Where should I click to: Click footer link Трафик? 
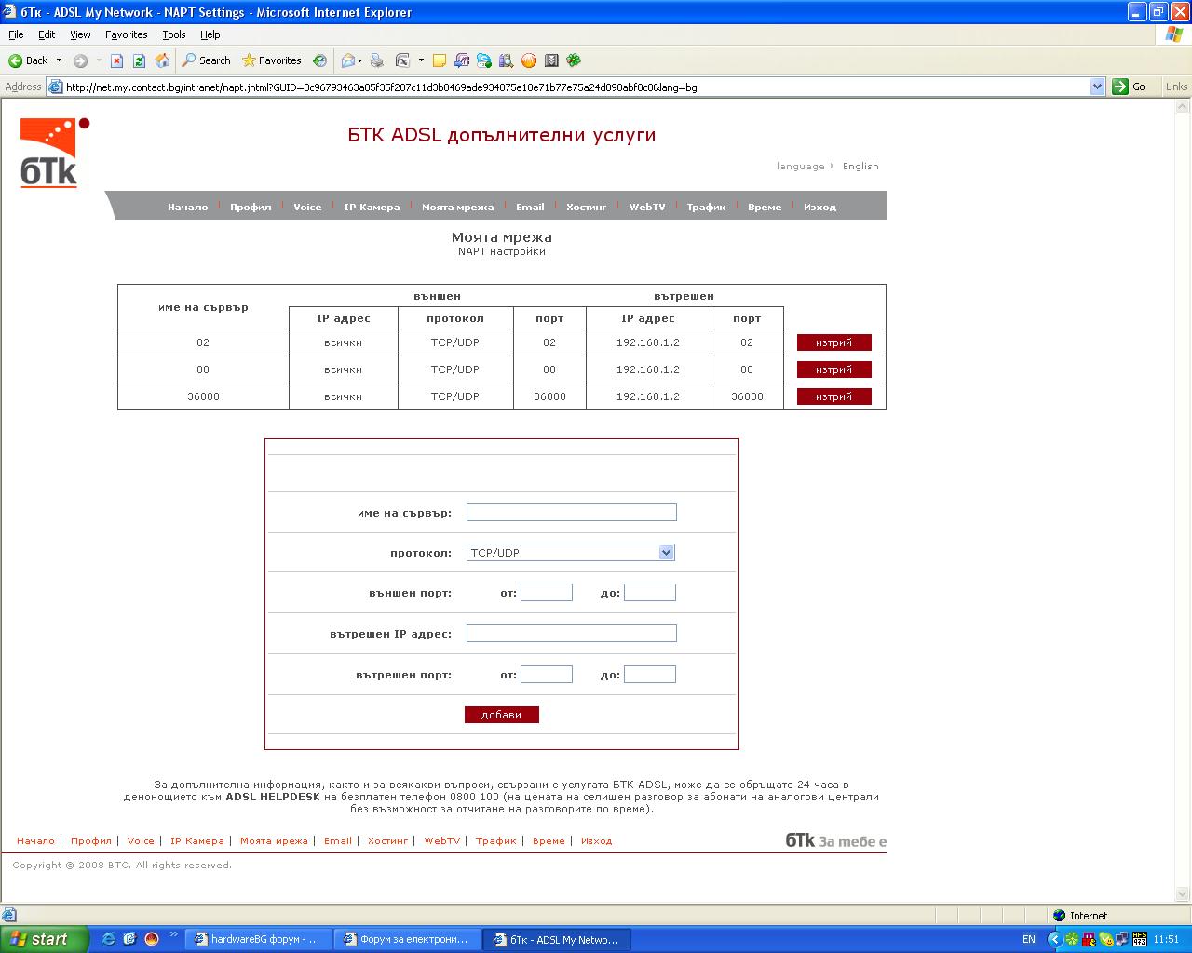pos(495,840)
